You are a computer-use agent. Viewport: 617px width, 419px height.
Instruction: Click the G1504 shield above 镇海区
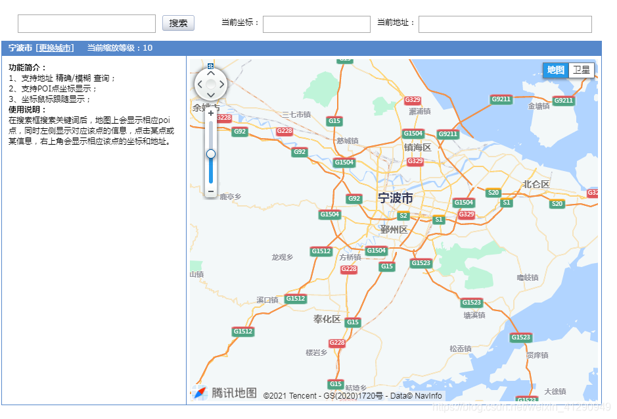tap(413, 134)
